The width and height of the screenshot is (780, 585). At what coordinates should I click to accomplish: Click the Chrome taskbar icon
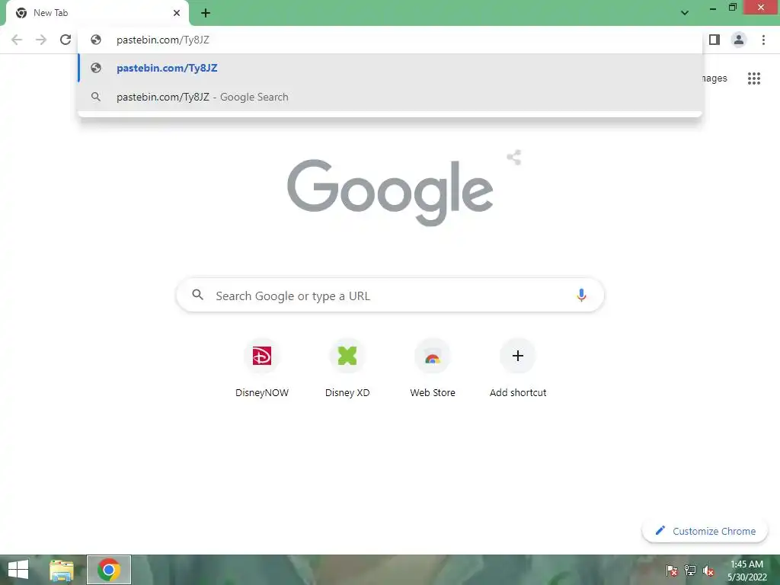(109, 570)
